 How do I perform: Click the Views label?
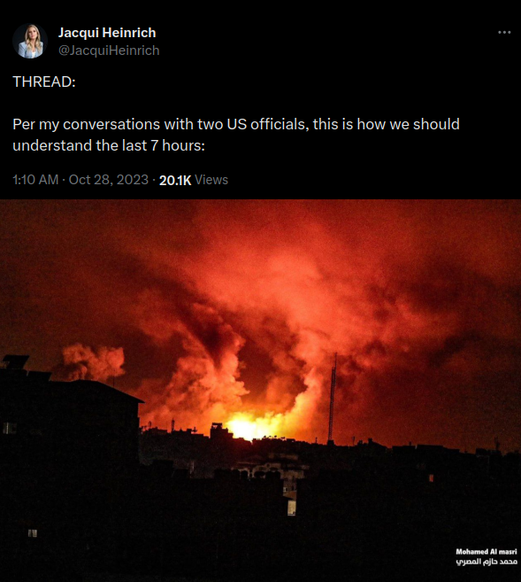[x=211, y=180]
